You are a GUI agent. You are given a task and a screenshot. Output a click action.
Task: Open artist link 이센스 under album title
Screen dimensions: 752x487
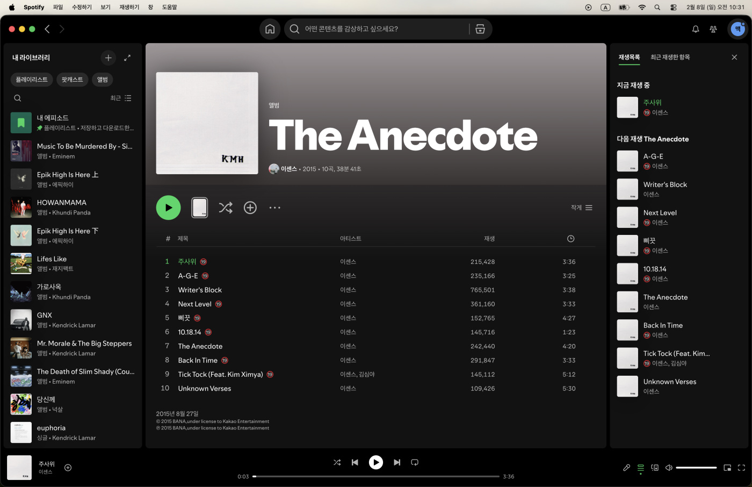[288, 169]
